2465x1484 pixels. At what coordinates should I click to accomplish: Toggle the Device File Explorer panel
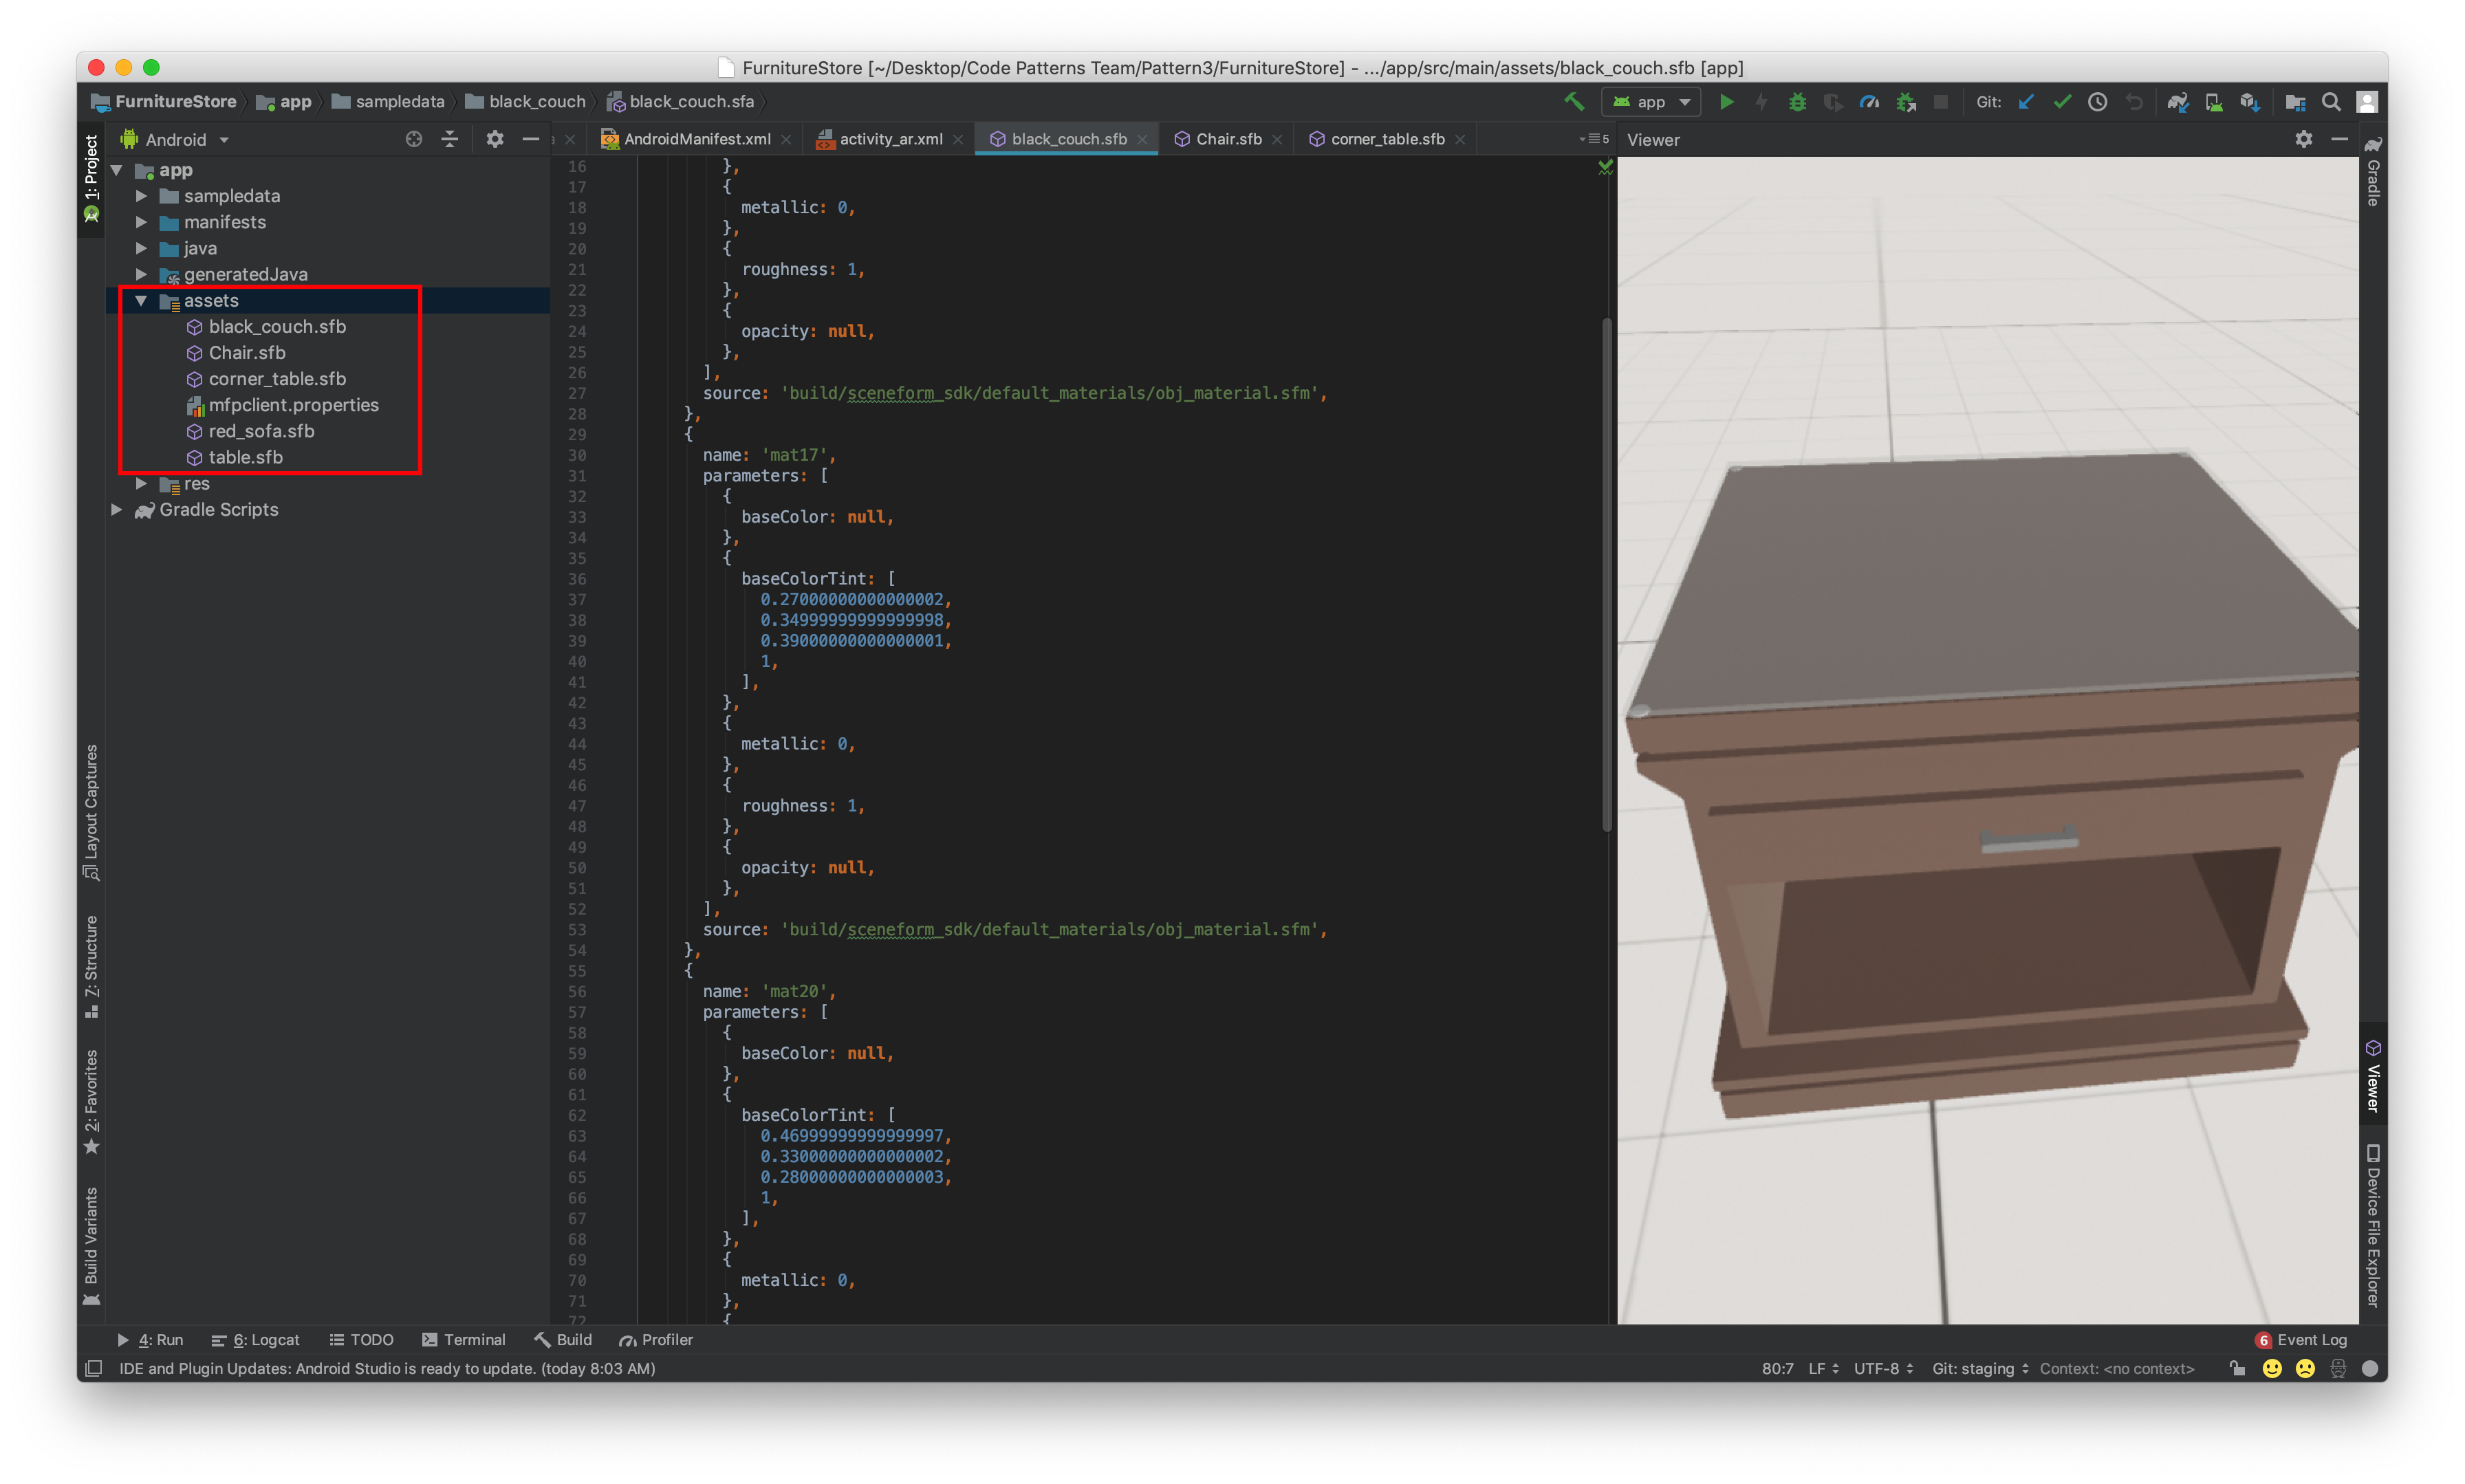[2373, 1225]
